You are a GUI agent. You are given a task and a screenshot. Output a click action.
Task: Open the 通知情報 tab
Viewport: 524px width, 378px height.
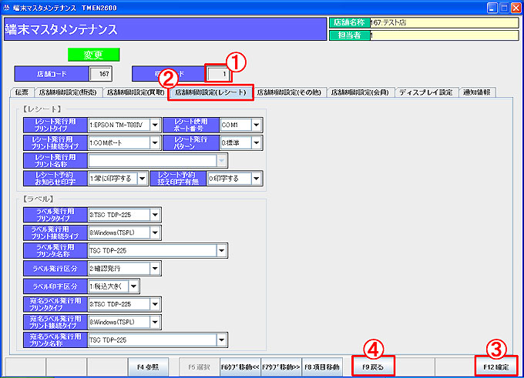pos(476,92)
